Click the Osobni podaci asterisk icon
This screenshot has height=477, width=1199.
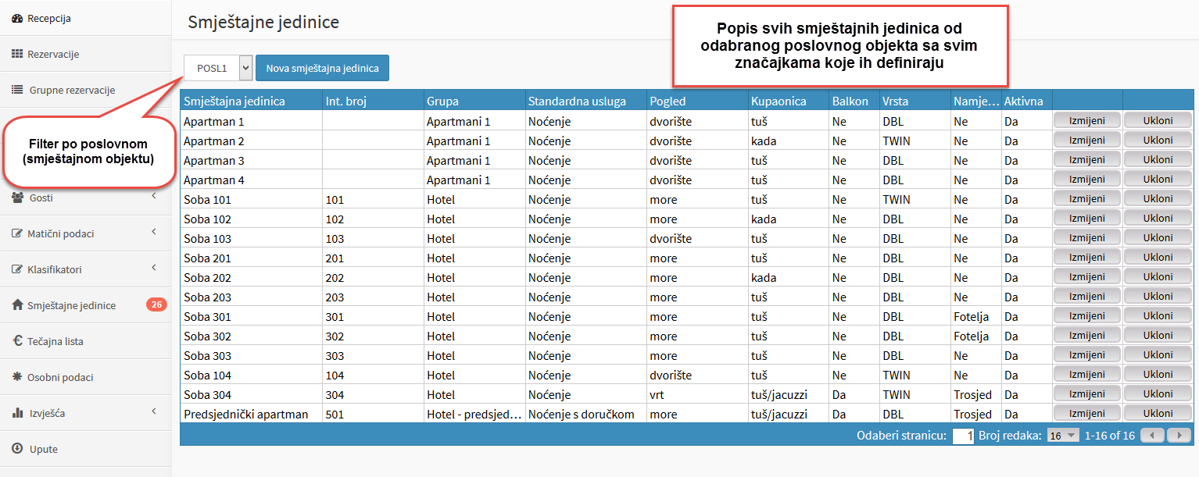click(17, 377)
